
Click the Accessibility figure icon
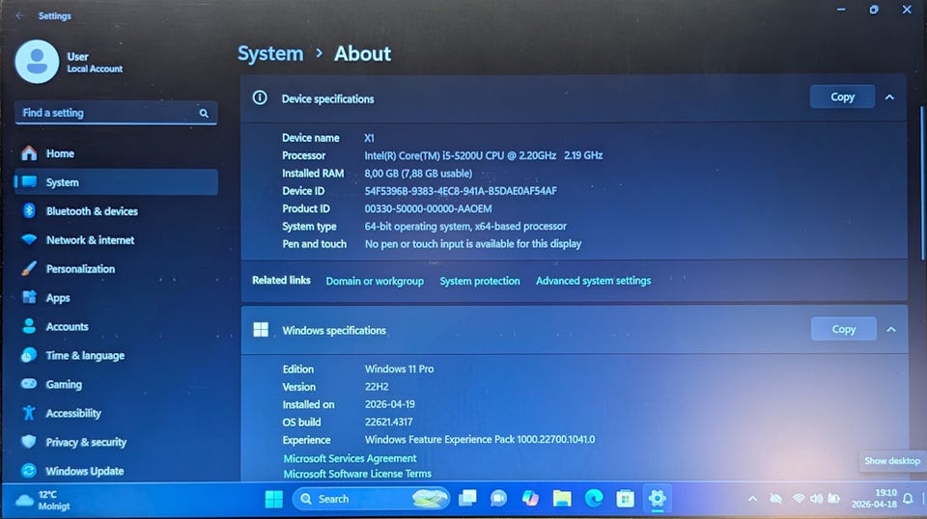point(28,413)
